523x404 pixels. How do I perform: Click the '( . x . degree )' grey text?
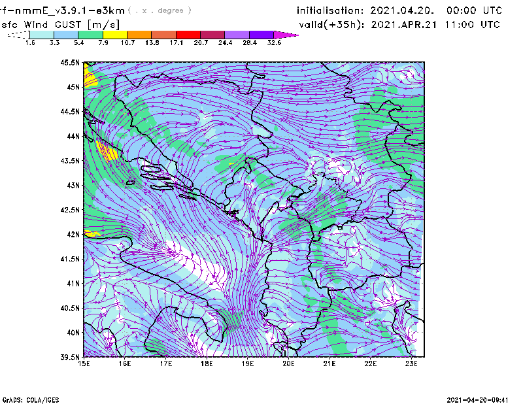160,10
